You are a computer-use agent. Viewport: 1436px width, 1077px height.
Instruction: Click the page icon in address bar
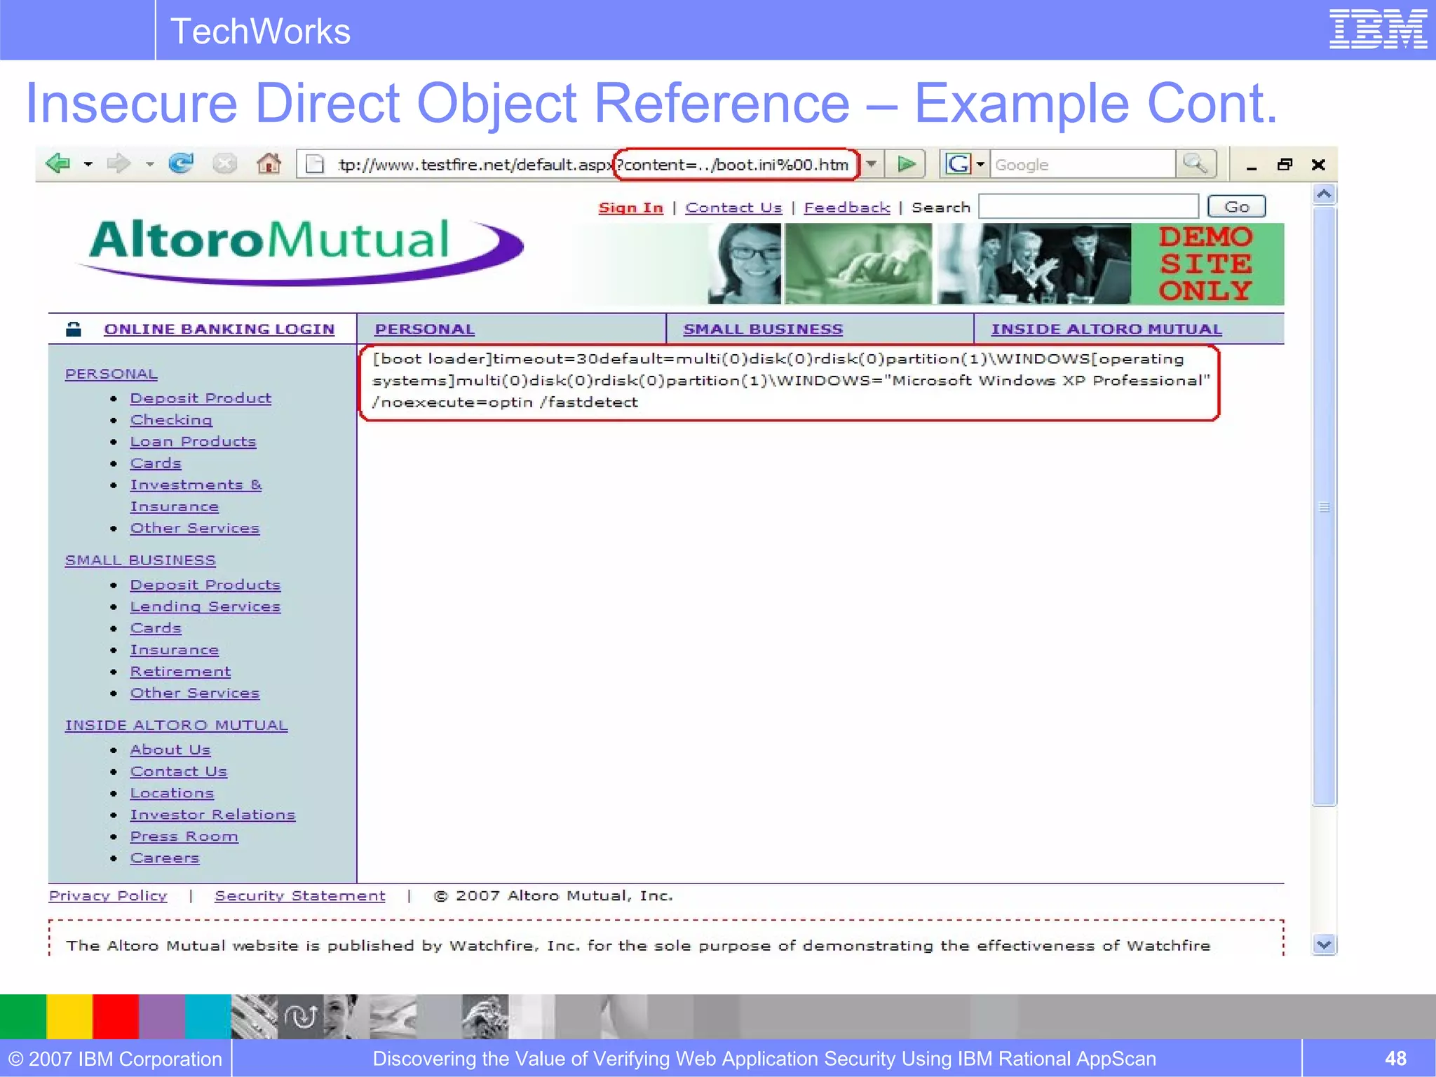[316, 164]
